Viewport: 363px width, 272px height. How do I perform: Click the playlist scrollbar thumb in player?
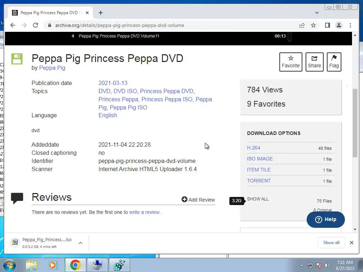point(289,37)
